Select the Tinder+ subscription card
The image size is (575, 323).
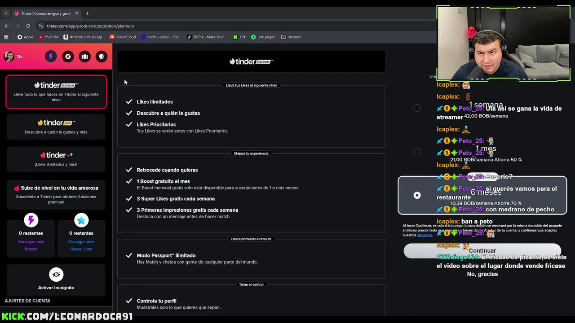tap(56, 159)
